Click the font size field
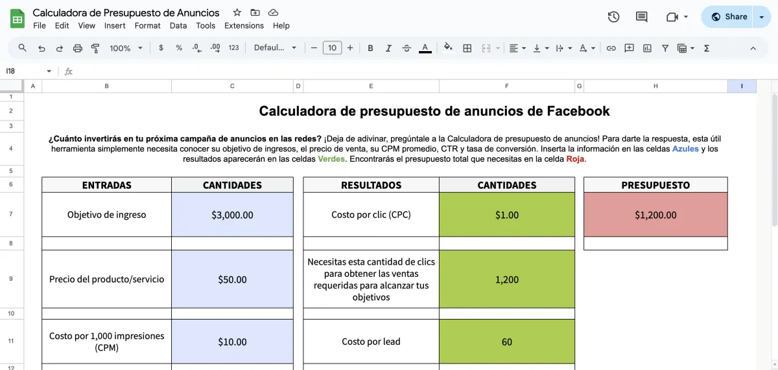 tap(333, 48)
